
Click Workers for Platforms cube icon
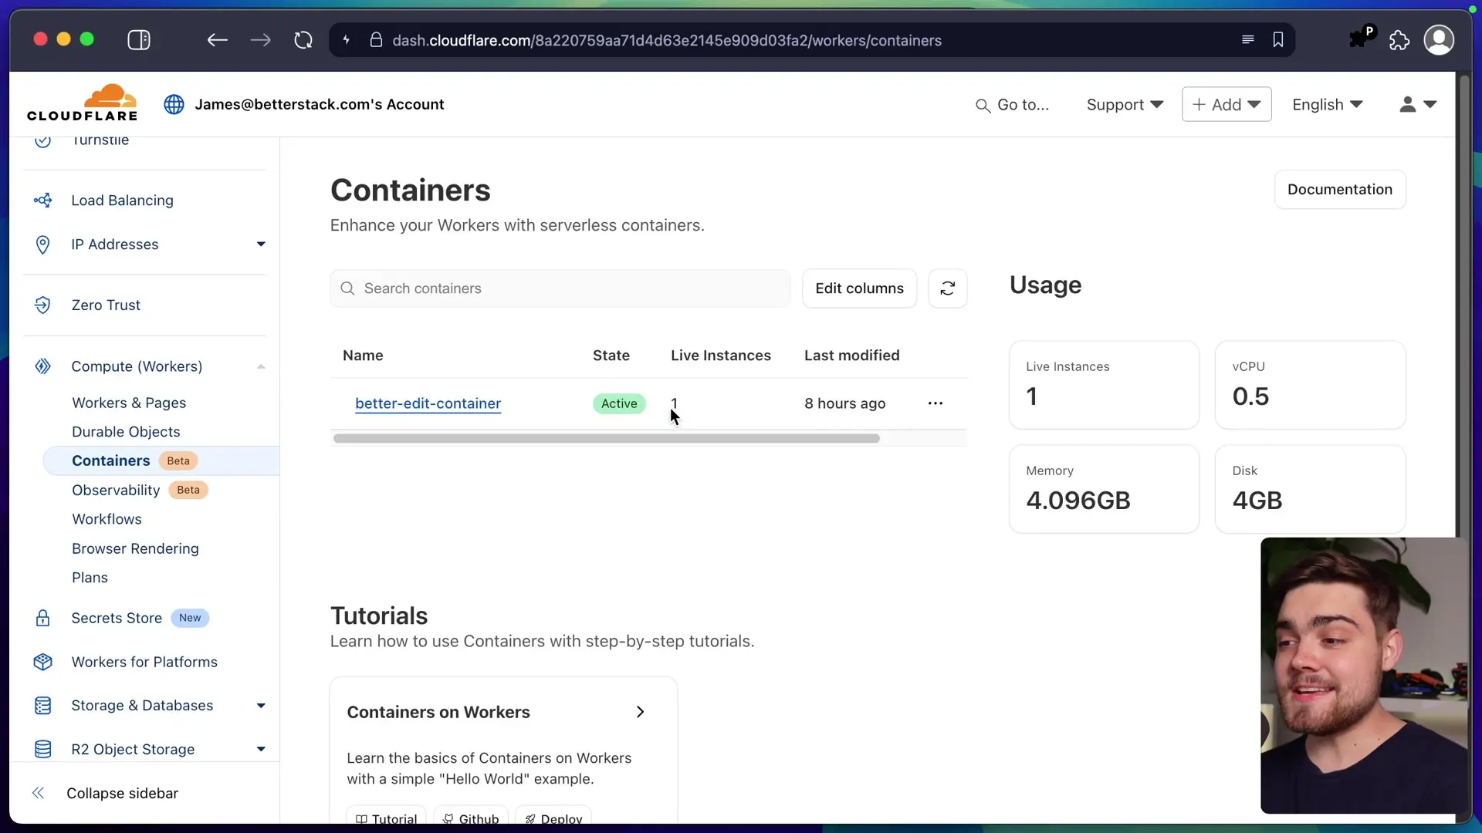tap(43, 662)
